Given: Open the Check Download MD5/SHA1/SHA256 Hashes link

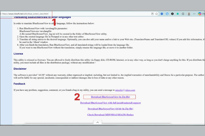Looking at the screenshot, I should point(110,115).
